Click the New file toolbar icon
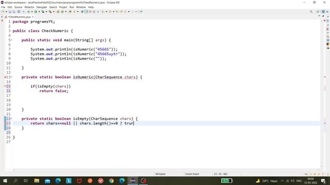Screen dimensions: 330x185 click(x=3, y=12)
